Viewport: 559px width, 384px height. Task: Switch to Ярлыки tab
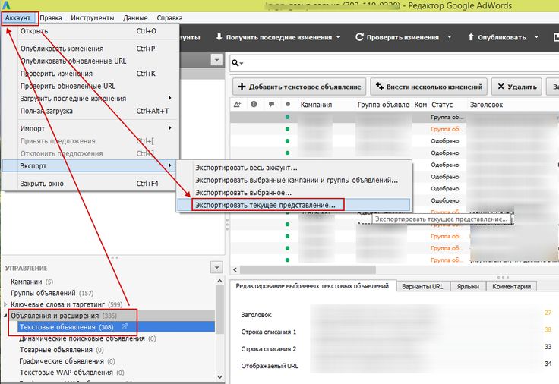point(468,286)
